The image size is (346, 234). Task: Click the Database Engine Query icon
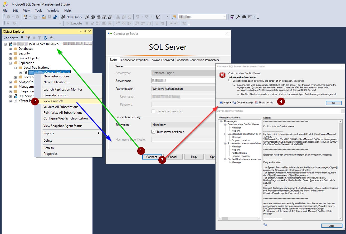click(87, 17)
